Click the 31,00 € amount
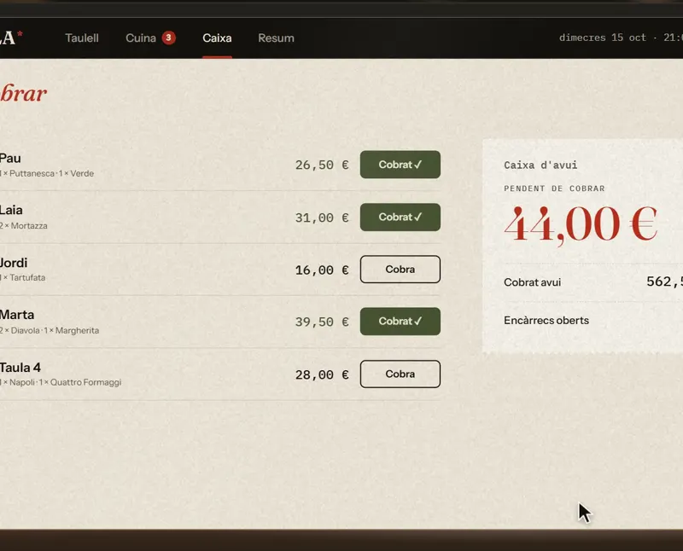Image resolution: width=683 pixels, height=551 pixels. tap(322, 217)
